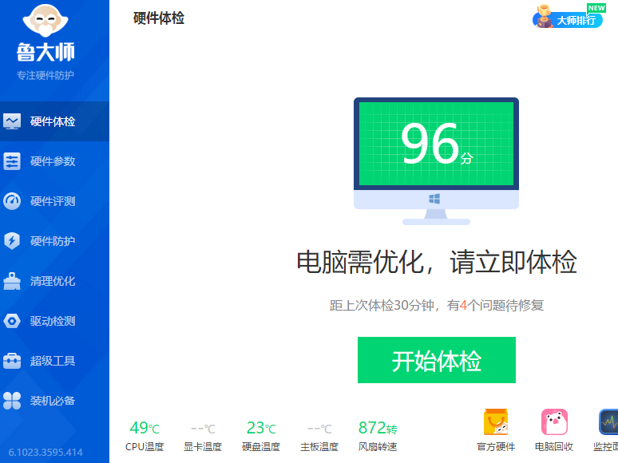Screen dimensions: 618x463
Task: Switch to 硬件评测 in sidebar
Action: pyautogui.click(x=54, y=201)
